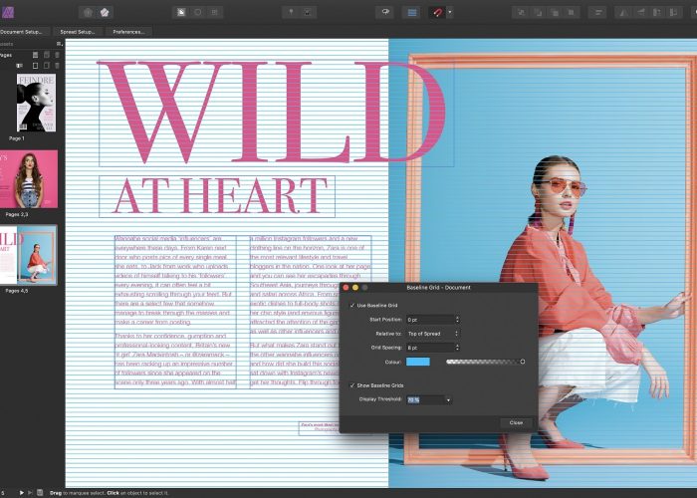This screenshot has width=697, height=498.
Task: Open the Display Threshold dropdown arrow
Action: tap(448, 400)
